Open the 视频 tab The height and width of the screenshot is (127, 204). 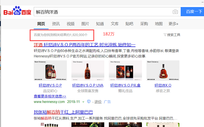pos(70,24)
